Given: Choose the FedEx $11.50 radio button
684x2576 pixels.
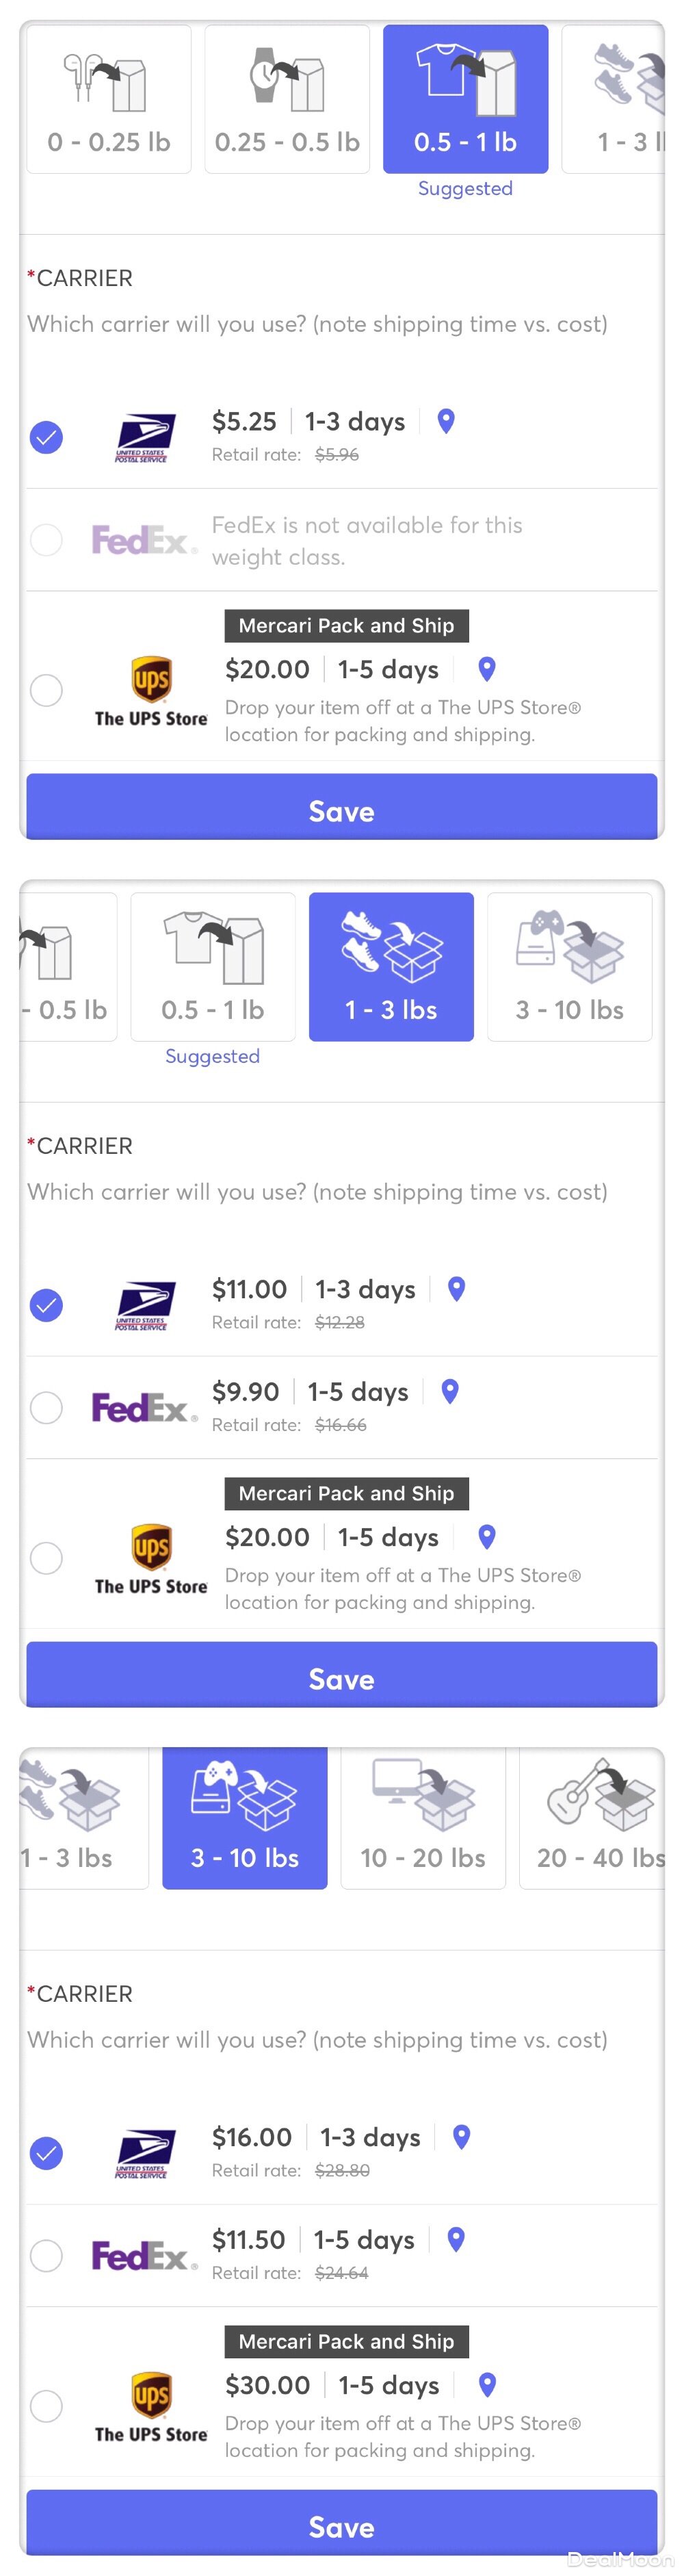Looking at the screenshot, I should 46,2255.
